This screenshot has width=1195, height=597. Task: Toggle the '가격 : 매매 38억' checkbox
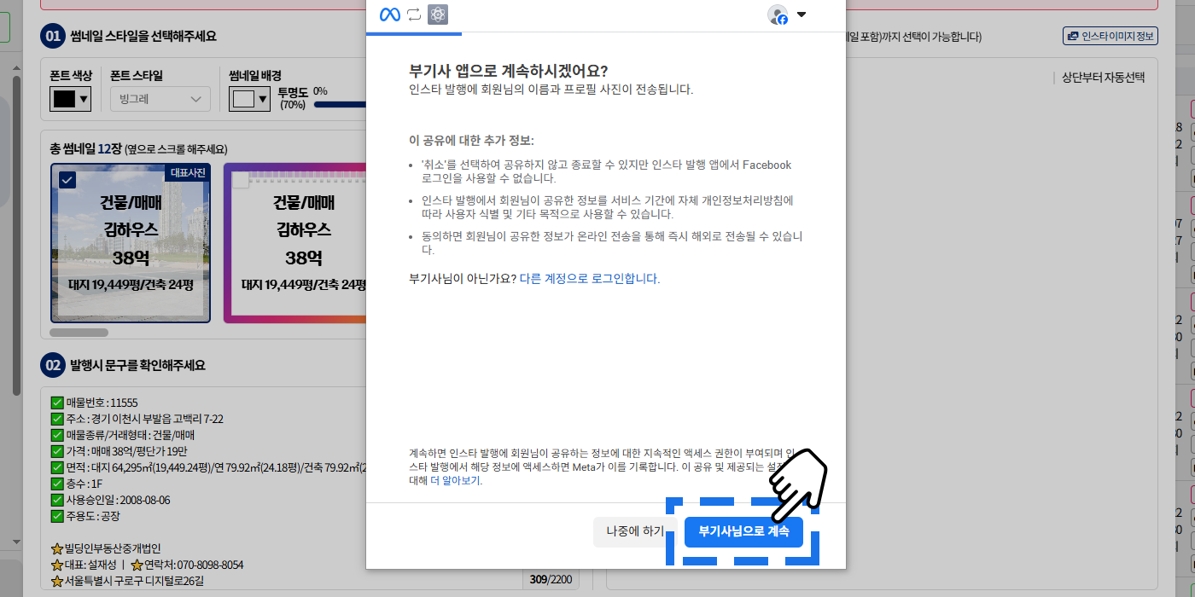[x=57, y=451]
